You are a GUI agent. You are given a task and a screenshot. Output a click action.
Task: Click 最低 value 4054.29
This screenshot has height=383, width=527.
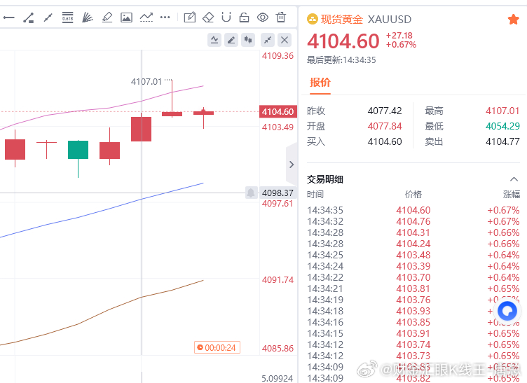point(502,126)
